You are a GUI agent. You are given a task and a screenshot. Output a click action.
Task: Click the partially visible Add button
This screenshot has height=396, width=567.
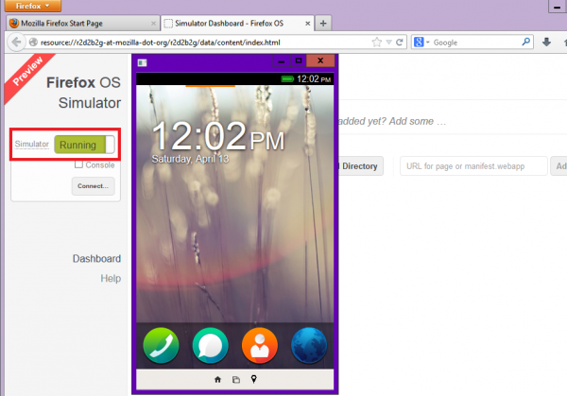pyautogui.click(x=559, y=166)
